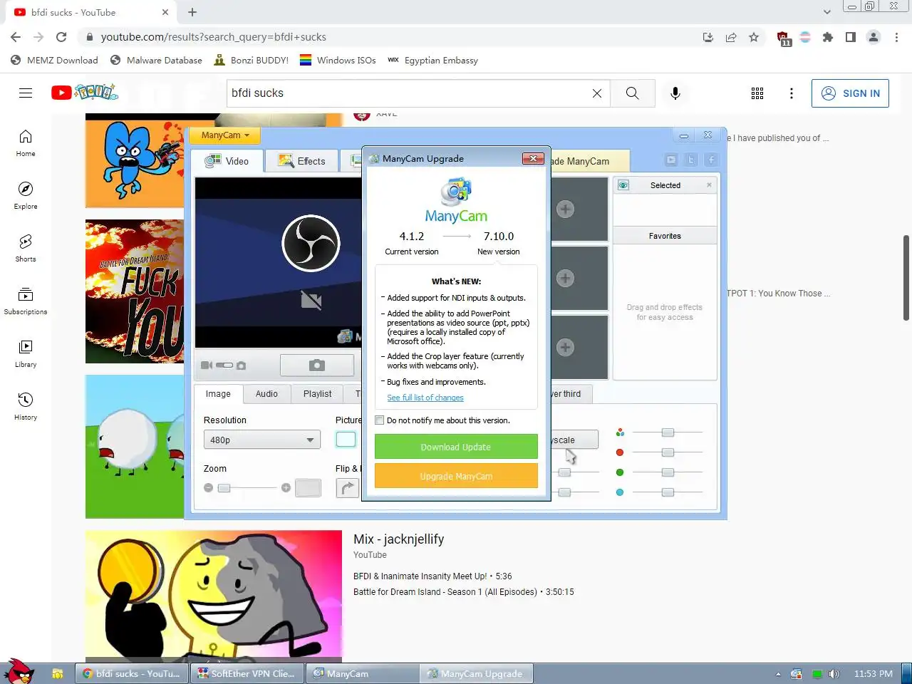Toggle Selected effects eye icon
The image size is (912, 684).
coord(623,185)
